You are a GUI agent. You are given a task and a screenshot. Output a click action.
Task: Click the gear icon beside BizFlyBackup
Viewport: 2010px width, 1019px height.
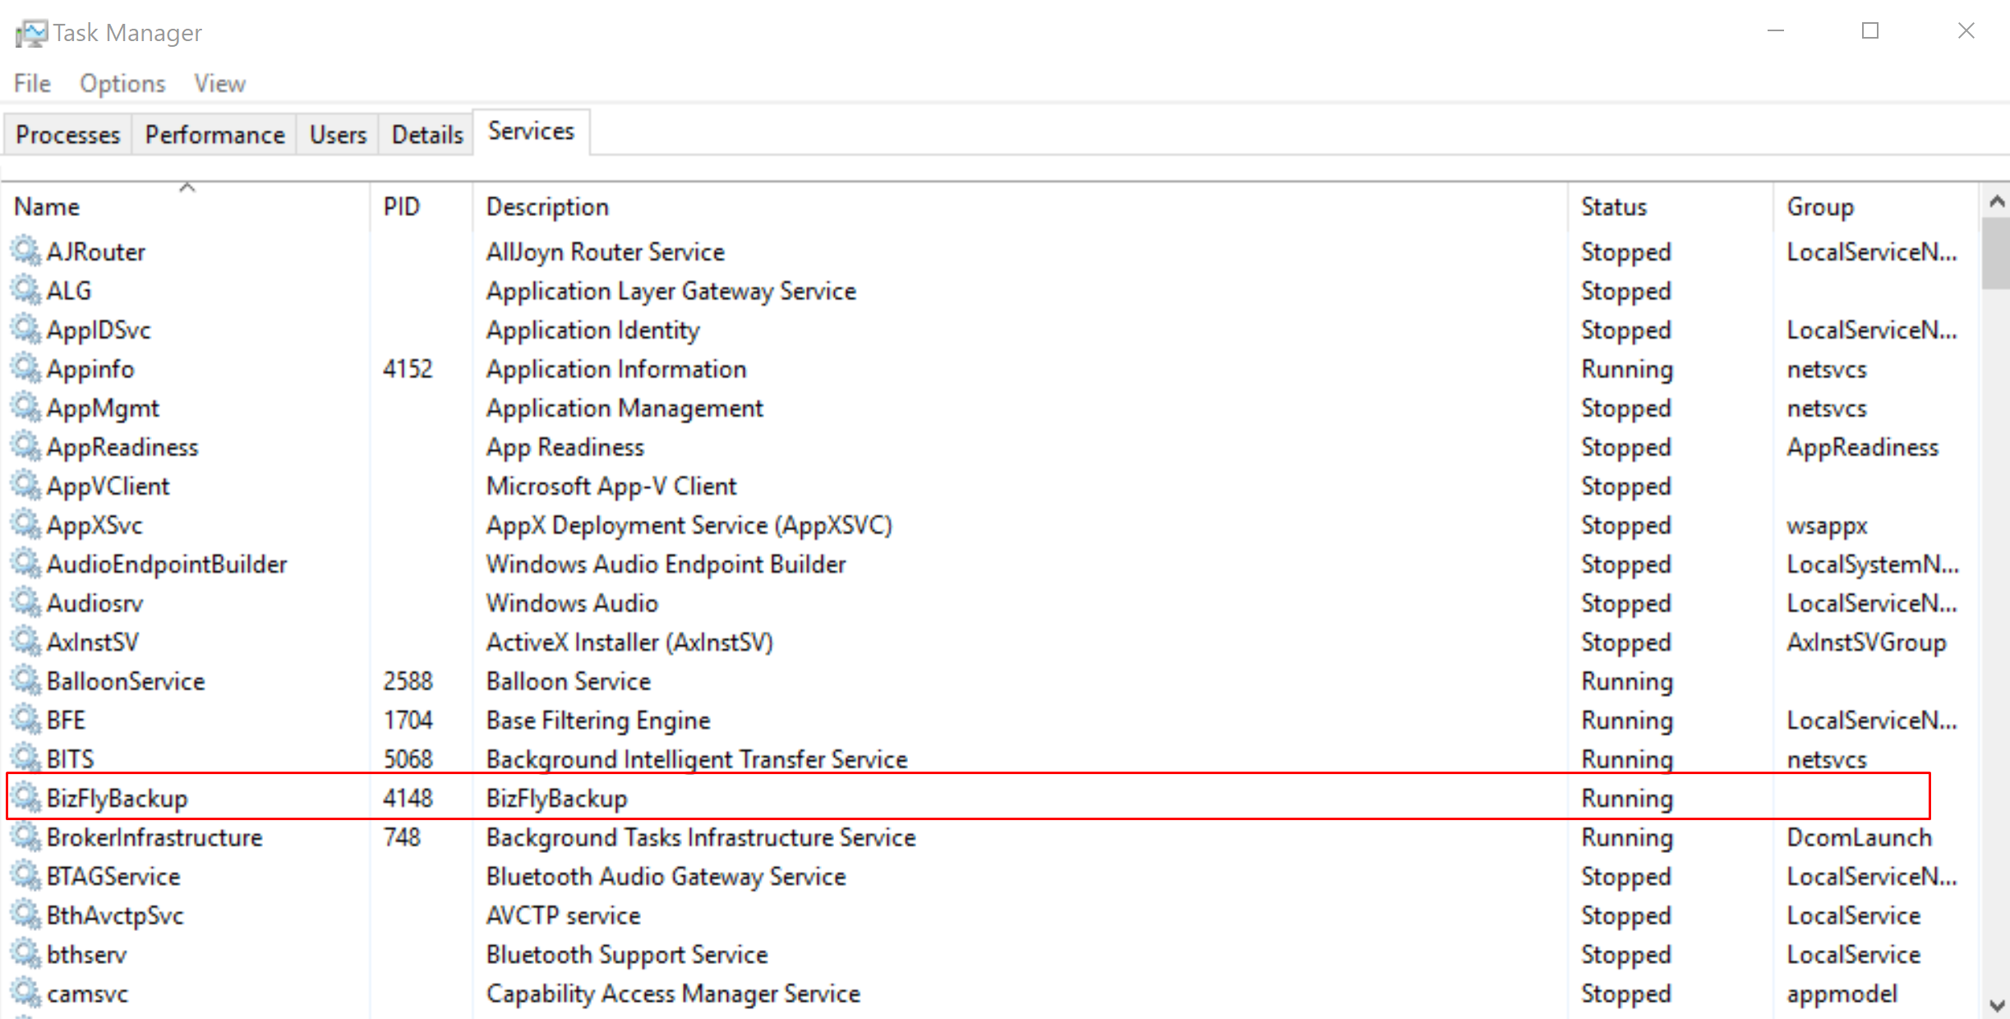[25, 798]
